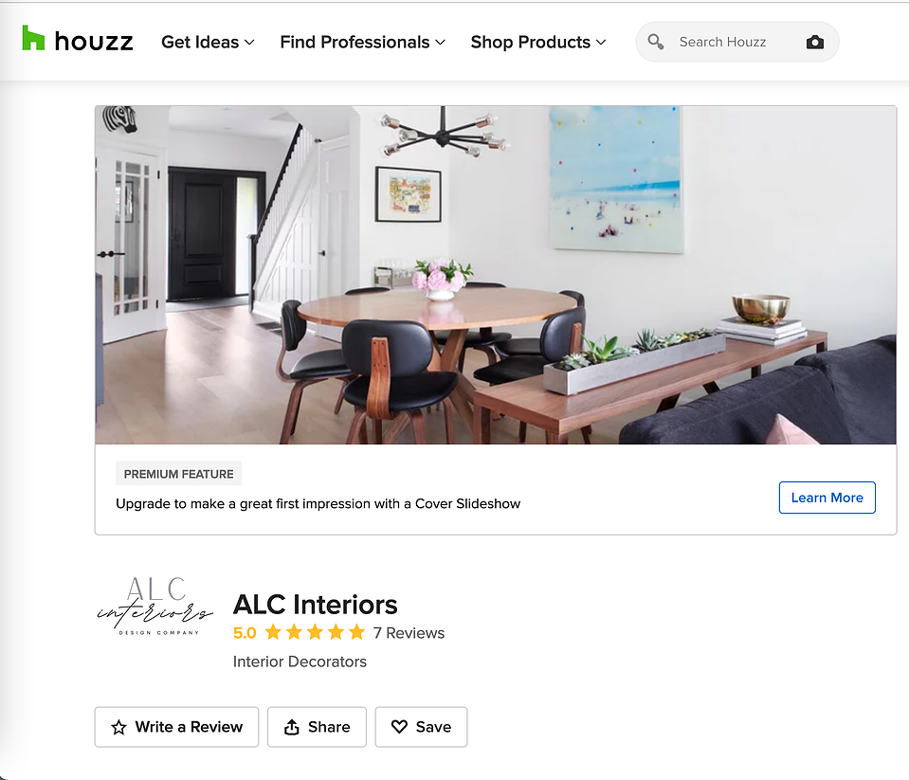Click the green Houzz house logo icon
The height and width of the screenshot is (780, 909).
(x=33, y=38)
